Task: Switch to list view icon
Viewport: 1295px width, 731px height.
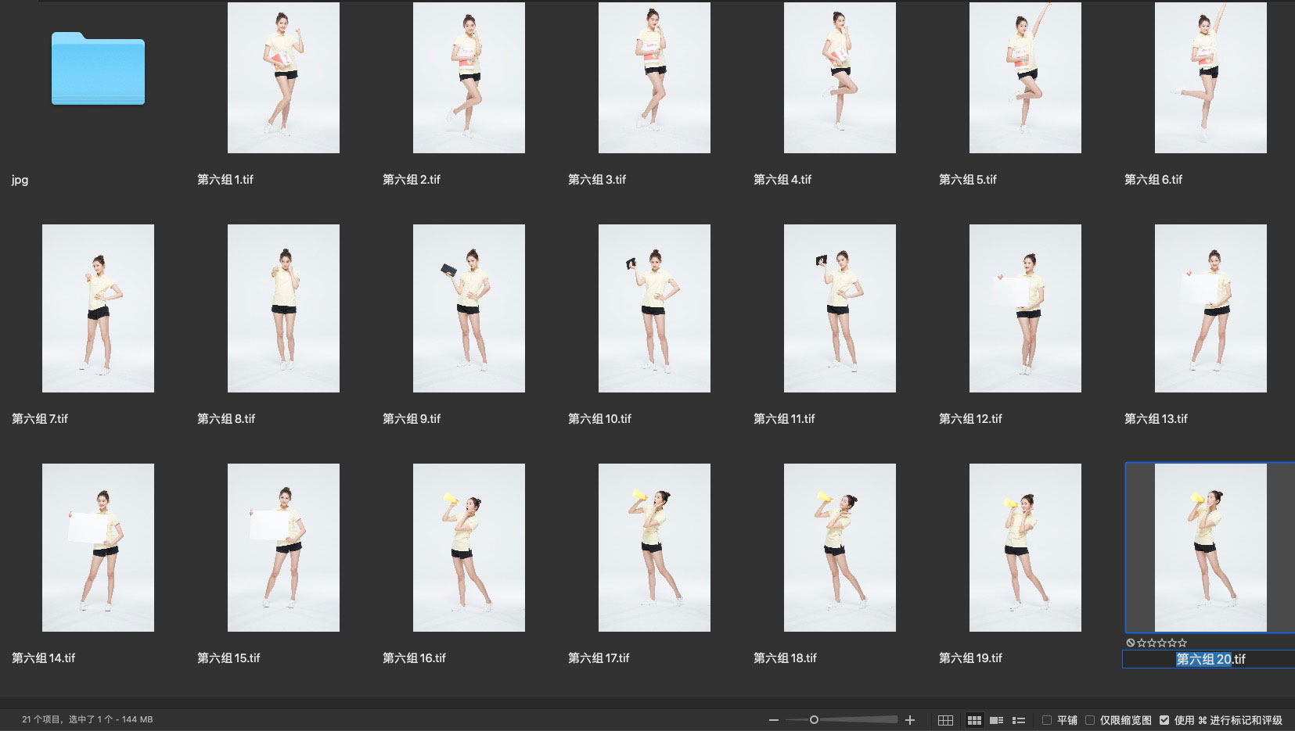Action: [1019, 720]
